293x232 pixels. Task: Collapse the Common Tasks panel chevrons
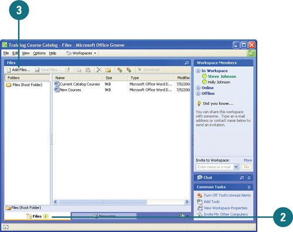pos(249,187)
